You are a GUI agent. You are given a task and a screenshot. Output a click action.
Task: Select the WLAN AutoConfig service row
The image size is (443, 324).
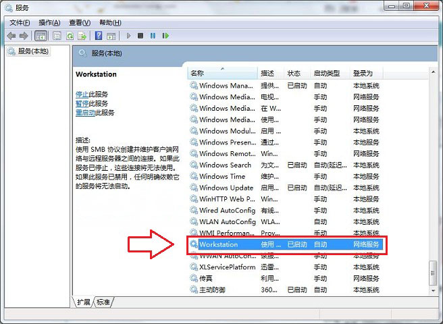pos(286,222)
